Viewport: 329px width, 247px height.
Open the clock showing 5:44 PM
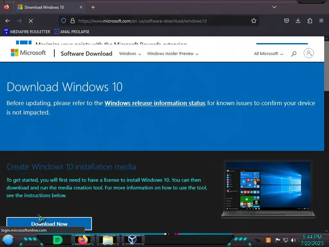312,240
